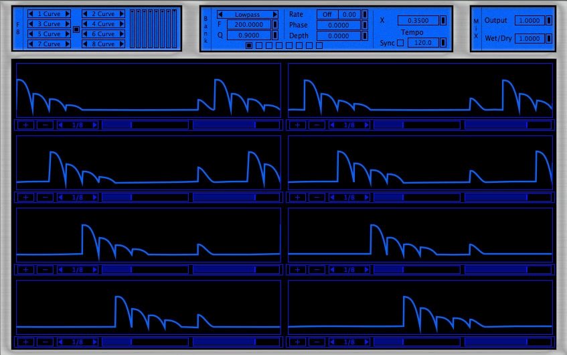Click the minus button under the bottom-left curve display
Screen dimensions: 567x355
pyautogui.click(x=46, y=342)
